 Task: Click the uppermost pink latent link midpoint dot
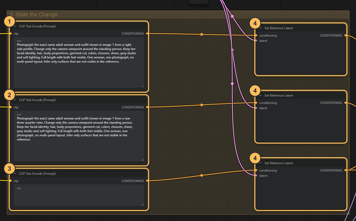click(232, 16)
